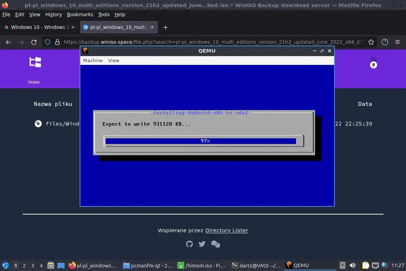Follow the Directory Lister link
Viewport: 406px width, 271px height.
coord(227,230)
